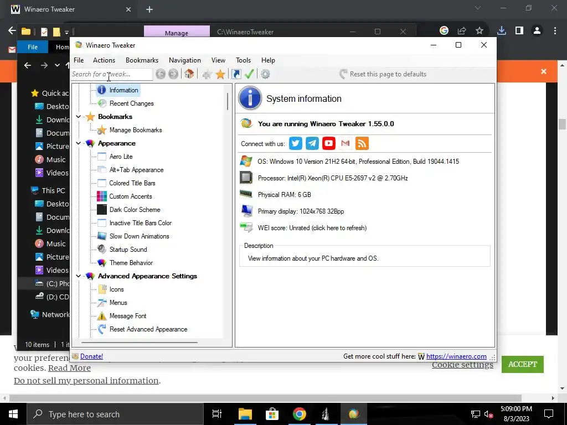Collapse the Appearance tree category
The width and height of the screenshot is (567, 425).
click(79, 143)
